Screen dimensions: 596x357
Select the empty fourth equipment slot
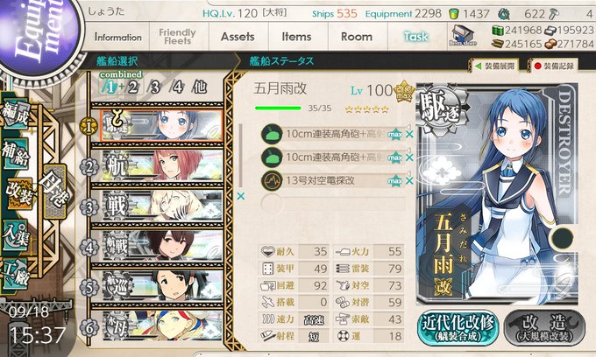coord(333,203)
